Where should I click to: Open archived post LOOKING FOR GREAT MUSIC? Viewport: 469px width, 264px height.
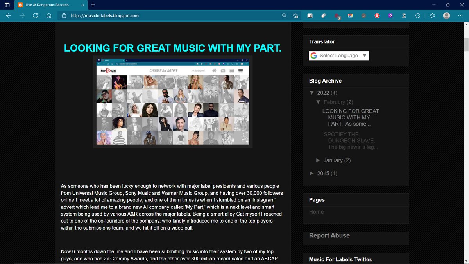pos(351,117)
